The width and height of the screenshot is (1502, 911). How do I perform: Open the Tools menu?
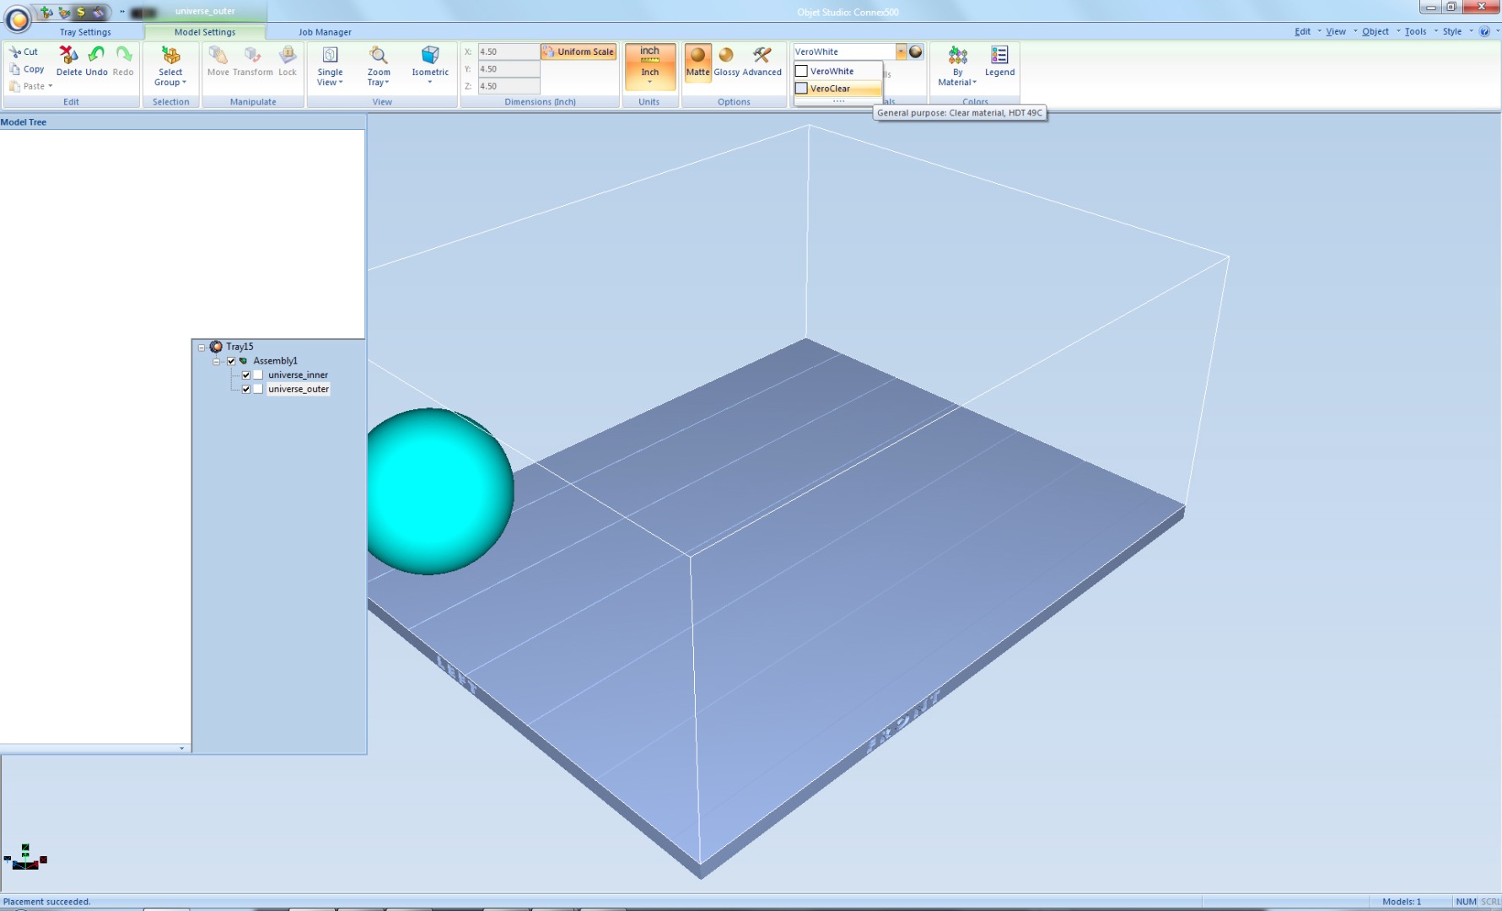(x=1415, y=31)
